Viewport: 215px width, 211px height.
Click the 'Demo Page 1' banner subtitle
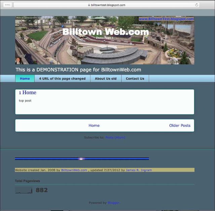(104, 38)
